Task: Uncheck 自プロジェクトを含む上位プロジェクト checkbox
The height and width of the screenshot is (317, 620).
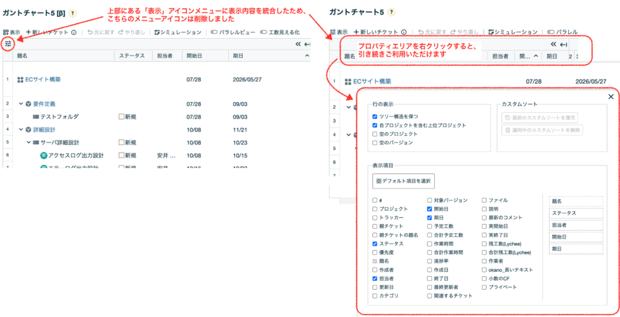Action: coord(374,126)
